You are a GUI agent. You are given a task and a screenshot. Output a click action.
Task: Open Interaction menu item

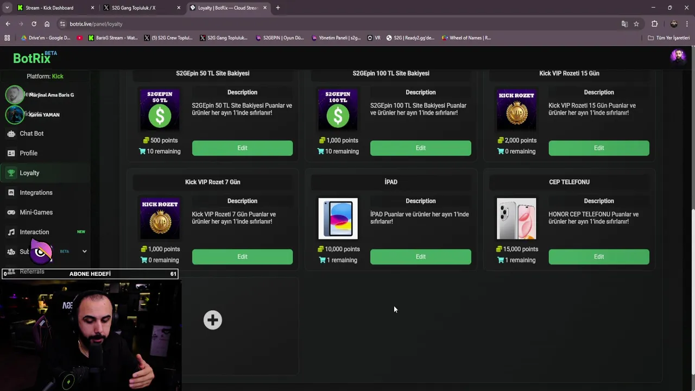[34, 232]
